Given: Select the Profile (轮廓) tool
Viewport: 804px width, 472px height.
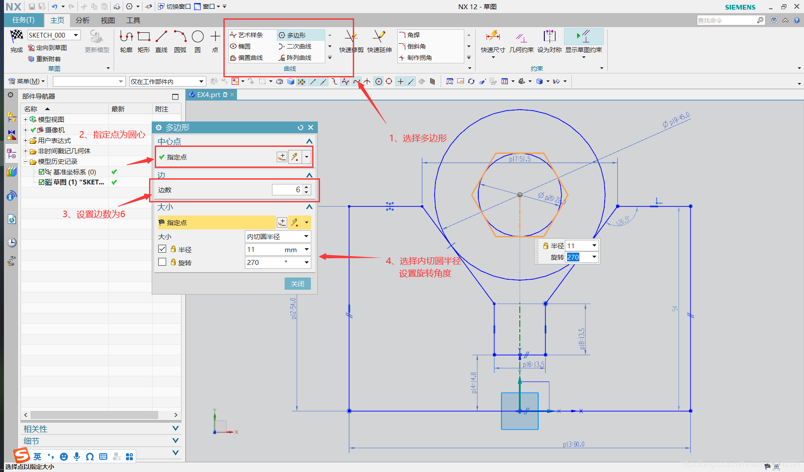Looking at the screenshot, I should pos(126,42).
